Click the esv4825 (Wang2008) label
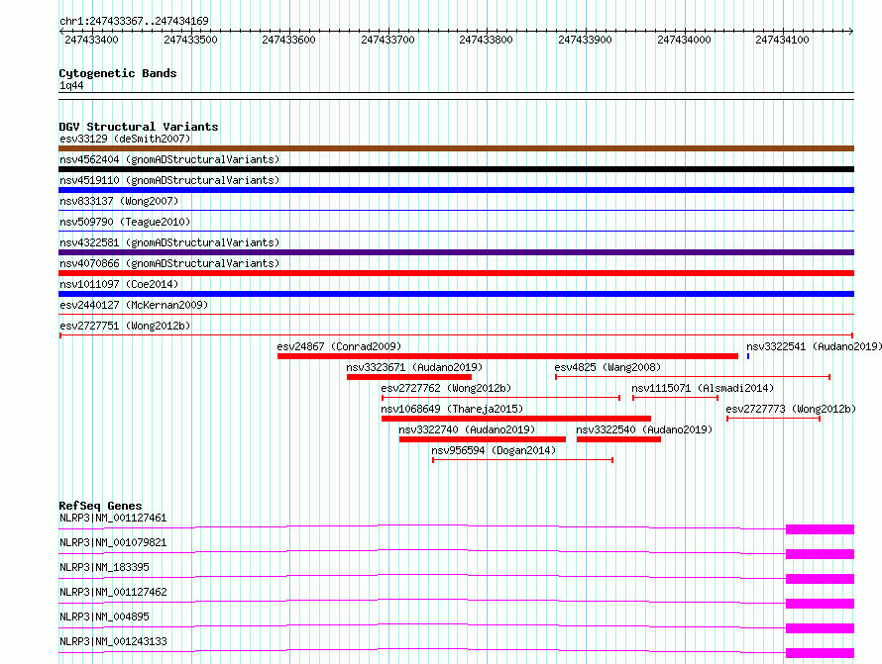 (607, 367)
